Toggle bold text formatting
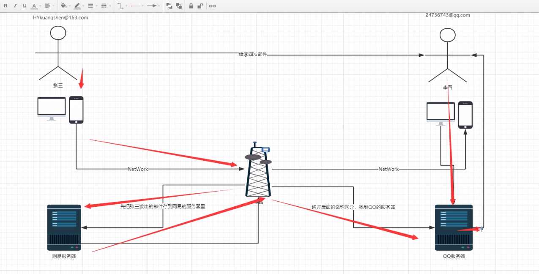 (x=5, y=6)
